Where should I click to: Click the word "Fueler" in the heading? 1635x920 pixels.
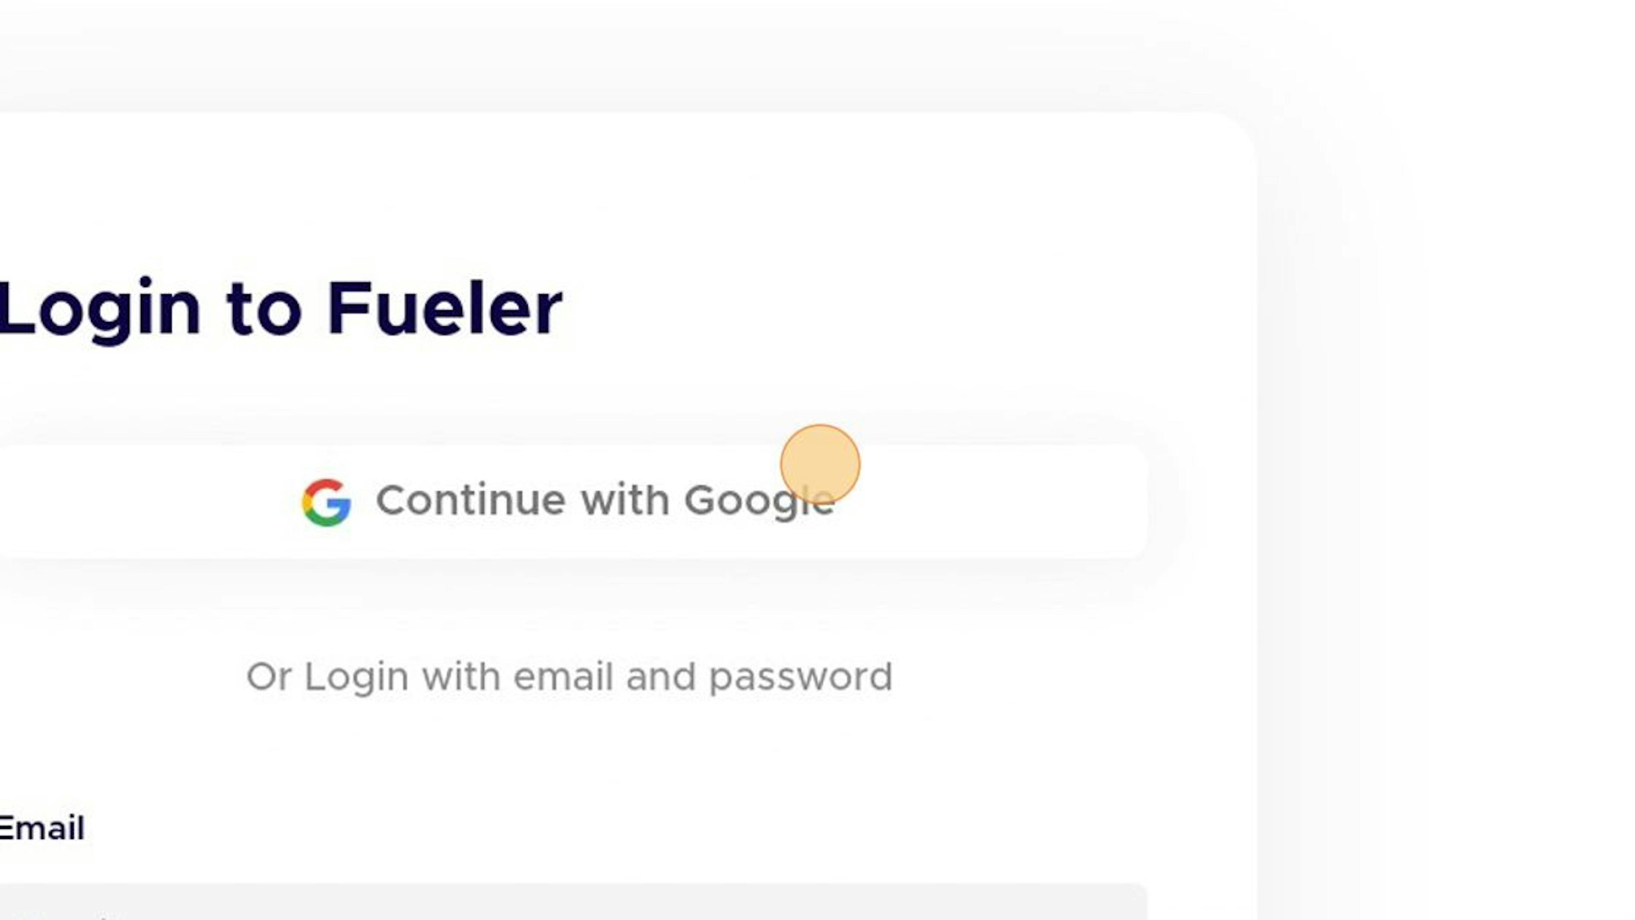pyautogui.click(x=445, y=308)
